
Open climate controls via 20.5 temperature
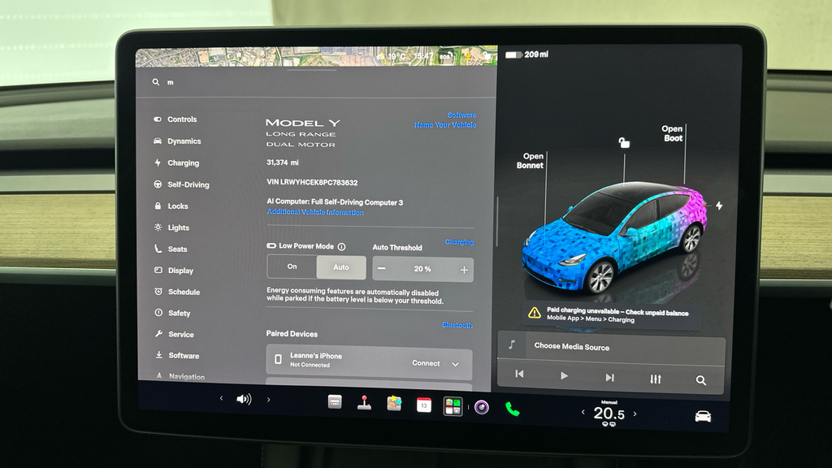click(609, 414)
